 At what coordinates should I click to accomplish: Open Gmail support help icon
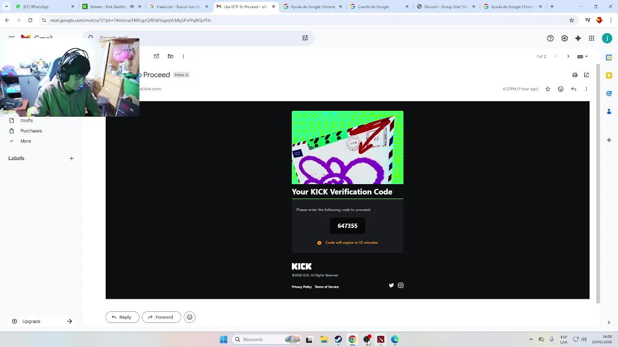[x=550, y=38]
